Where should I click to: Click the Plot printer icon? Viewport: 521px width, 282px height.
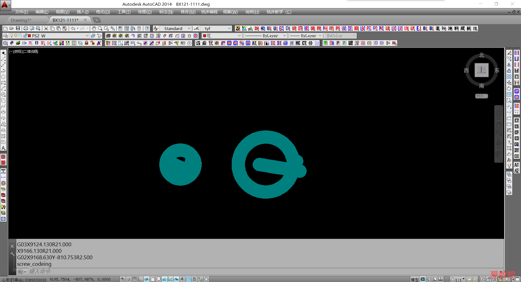pos(26,28)
